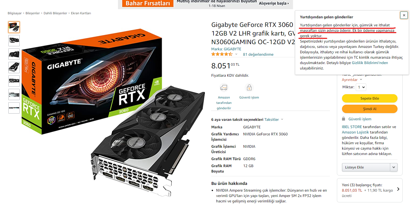Open the Miktar quantity dropdown
Image resolution: width=415 pixels, height=204 pixels.
[361, 87]
